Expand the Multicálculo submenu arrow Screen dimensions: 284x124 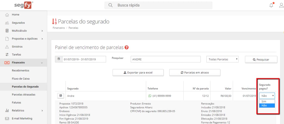pos(42,31)
